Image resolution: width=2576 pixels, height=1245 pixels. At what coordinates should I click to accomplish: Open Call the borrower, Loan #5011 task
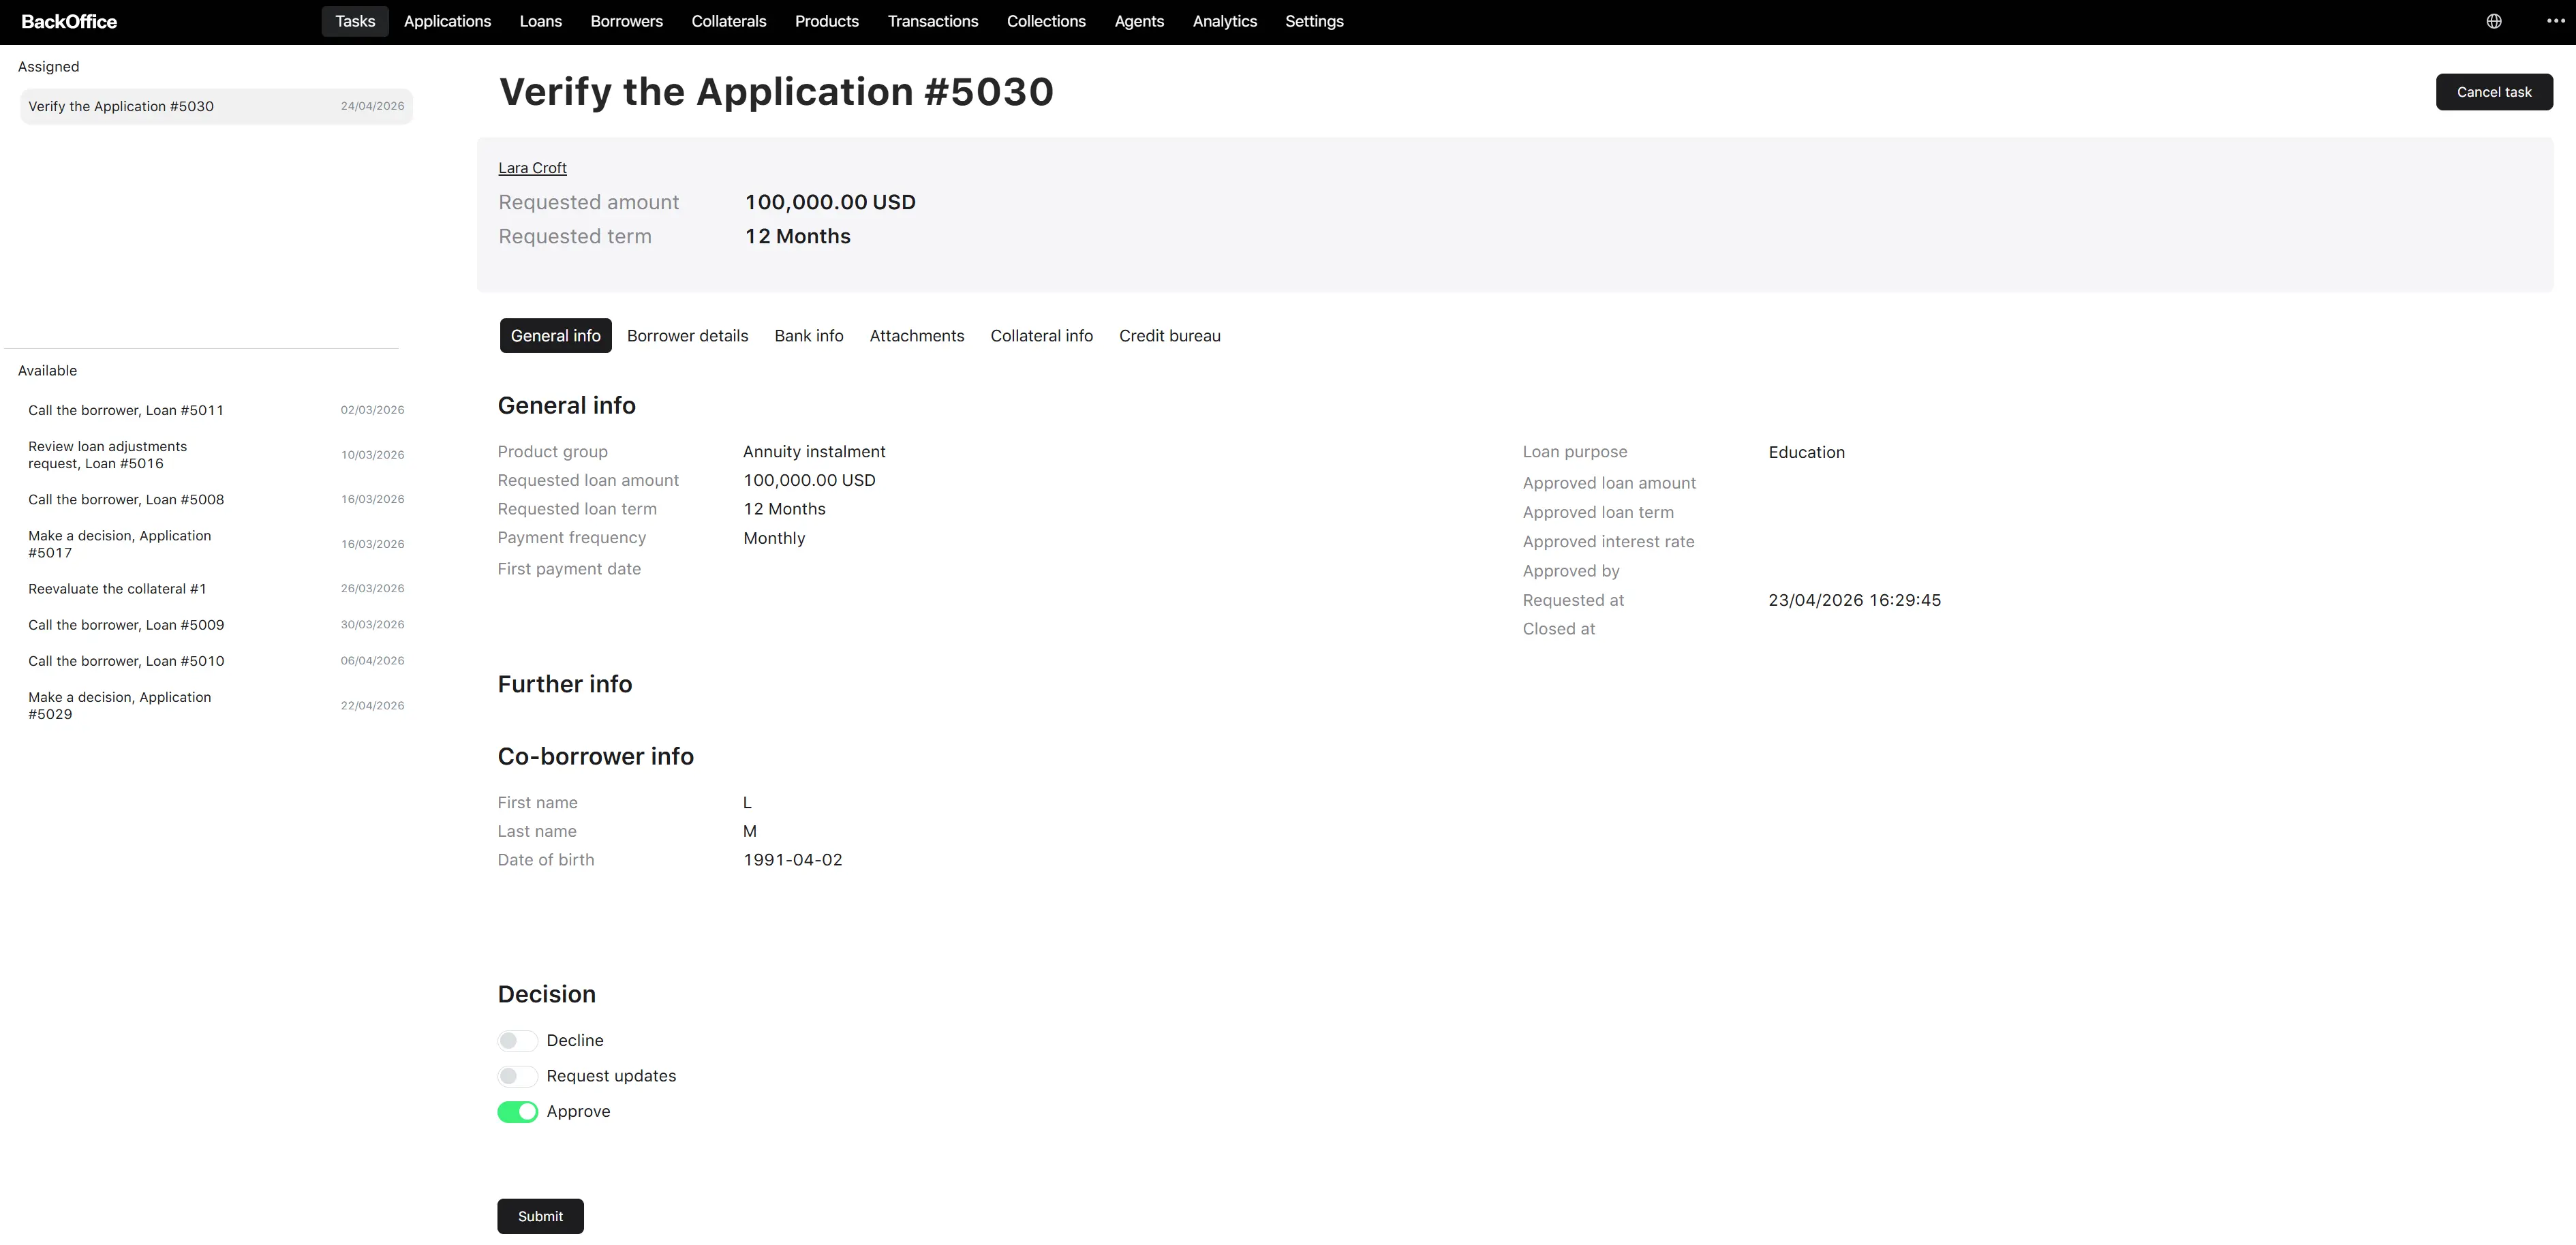216,410
